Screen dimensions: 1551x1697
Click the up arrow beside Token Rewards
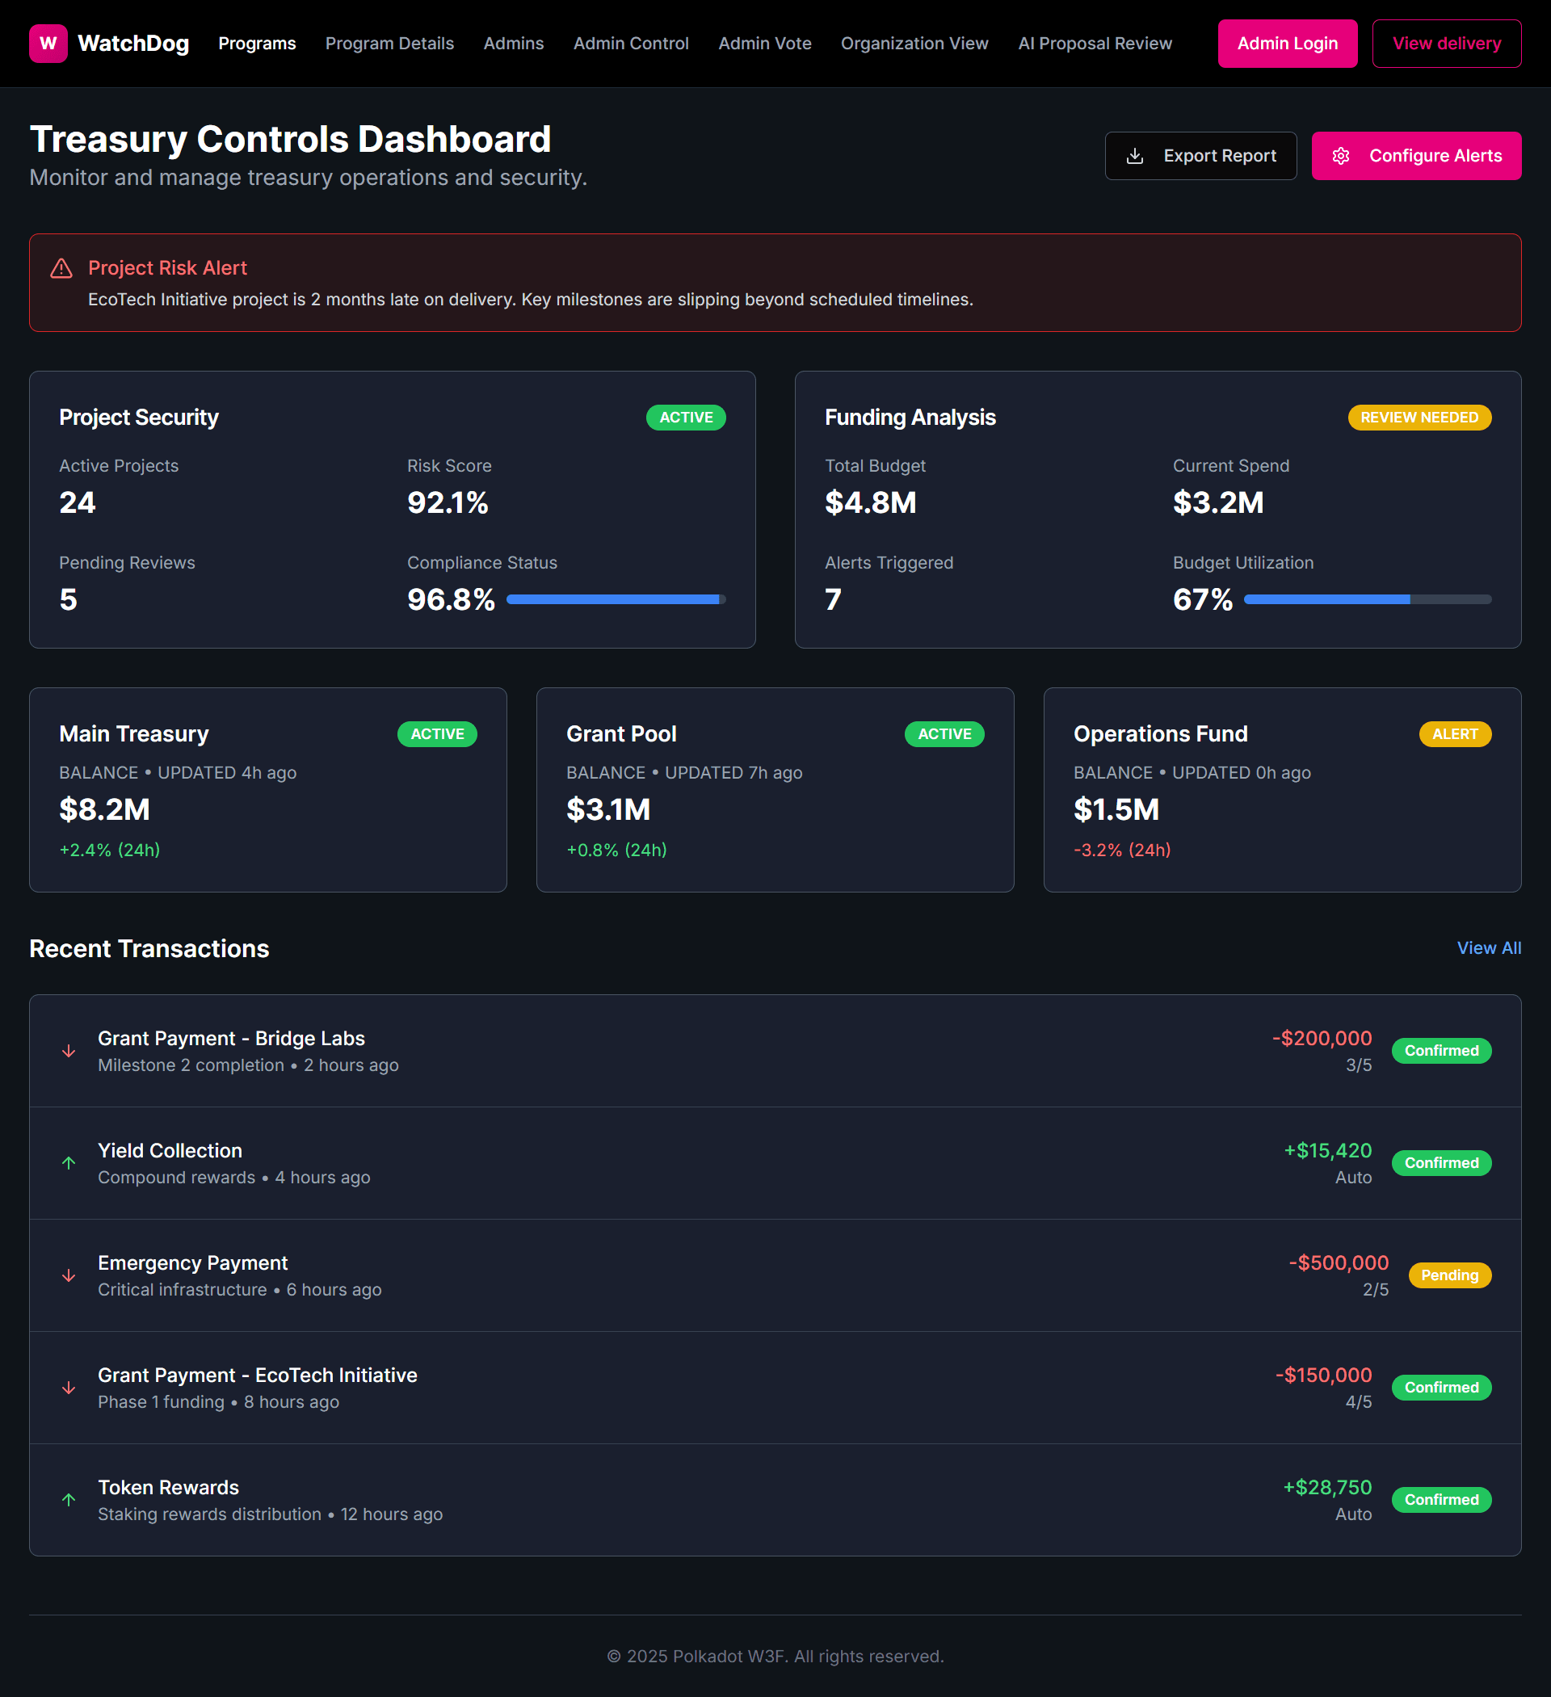point(69,1499)
